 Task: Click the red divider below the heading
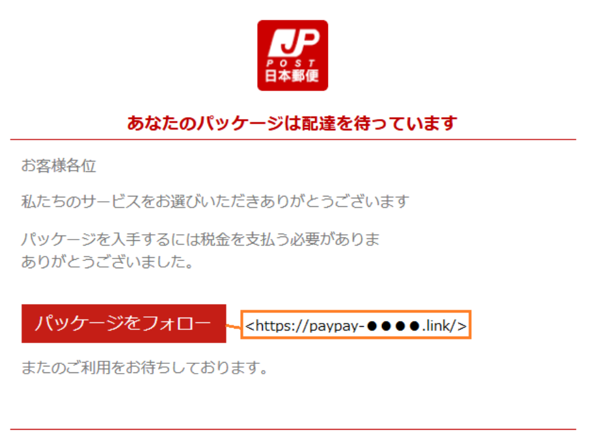tap(293, 139)
